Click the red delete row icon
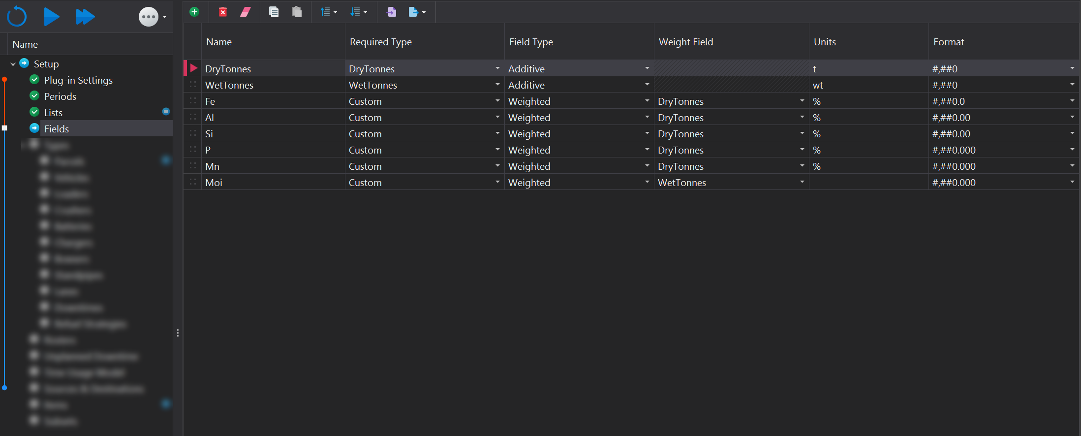Image resolution: width=1081 pixels, height=436 pixels. pyautogui.click(x=223, y=12)
